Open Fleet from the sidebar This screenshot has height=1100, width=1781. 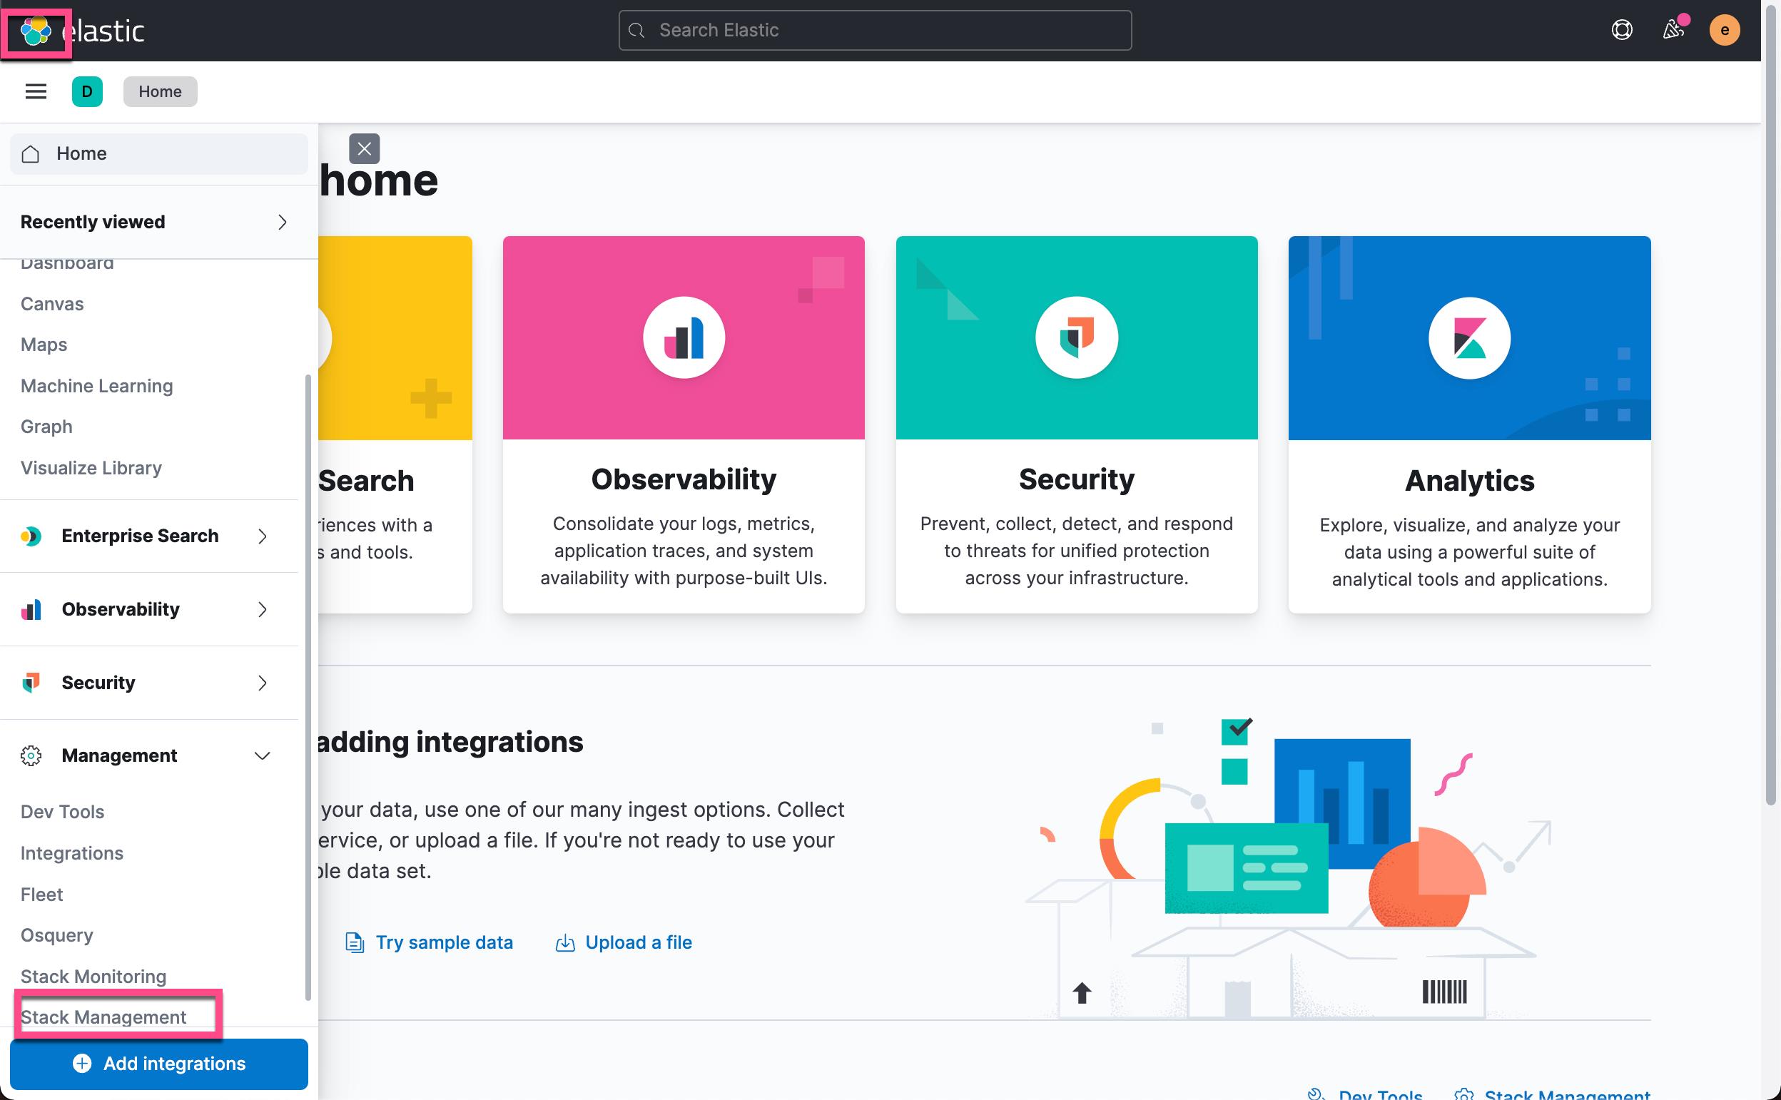click(41, 895)
